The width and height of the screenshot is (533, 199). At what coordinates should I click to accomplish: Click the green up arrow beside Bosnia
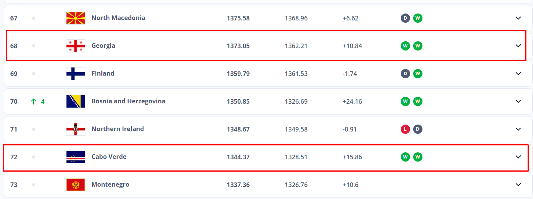34,101
